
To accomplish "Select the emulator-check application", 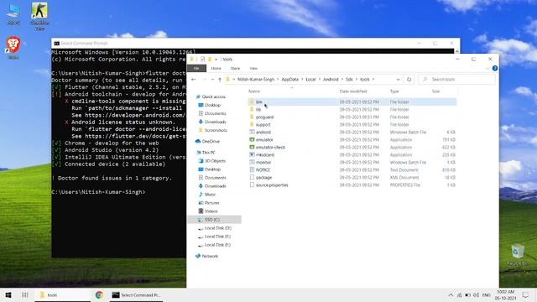I will point(270,148).
